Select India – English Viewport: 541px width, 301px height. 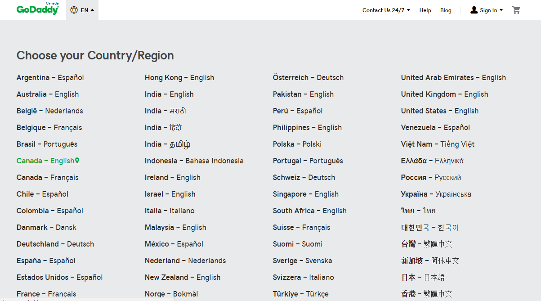(169, 94)
